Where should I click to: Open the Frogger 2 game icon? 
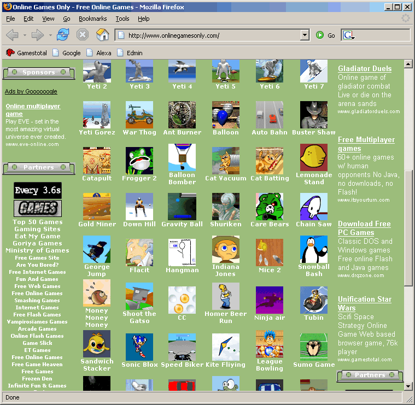(x=139, y=160)
